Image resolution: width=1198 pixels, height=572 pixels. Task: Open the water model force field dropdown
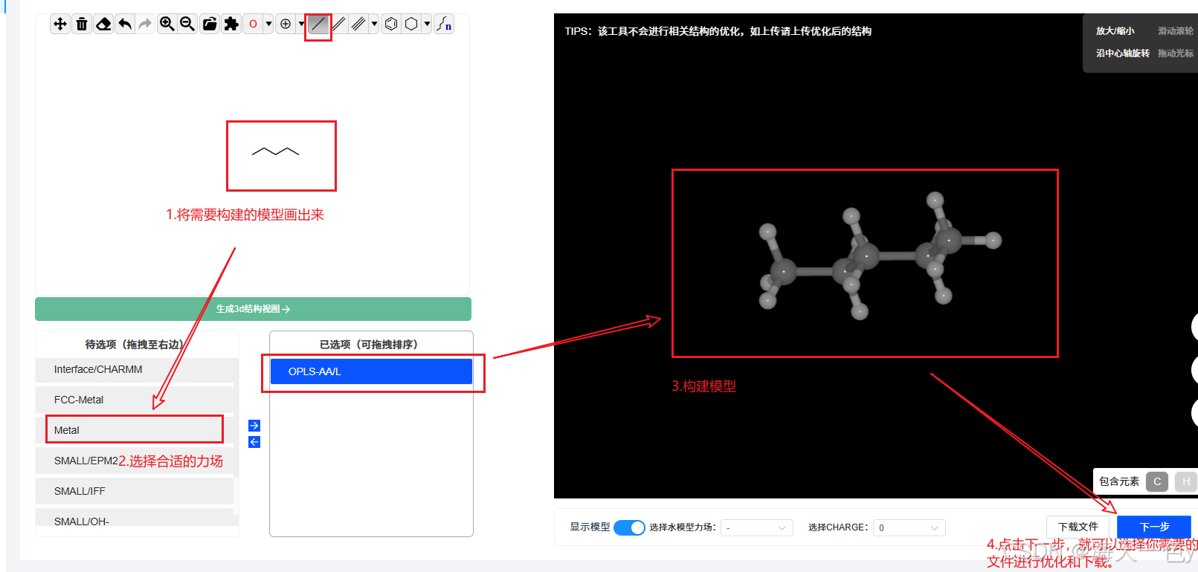click(756, 527)
